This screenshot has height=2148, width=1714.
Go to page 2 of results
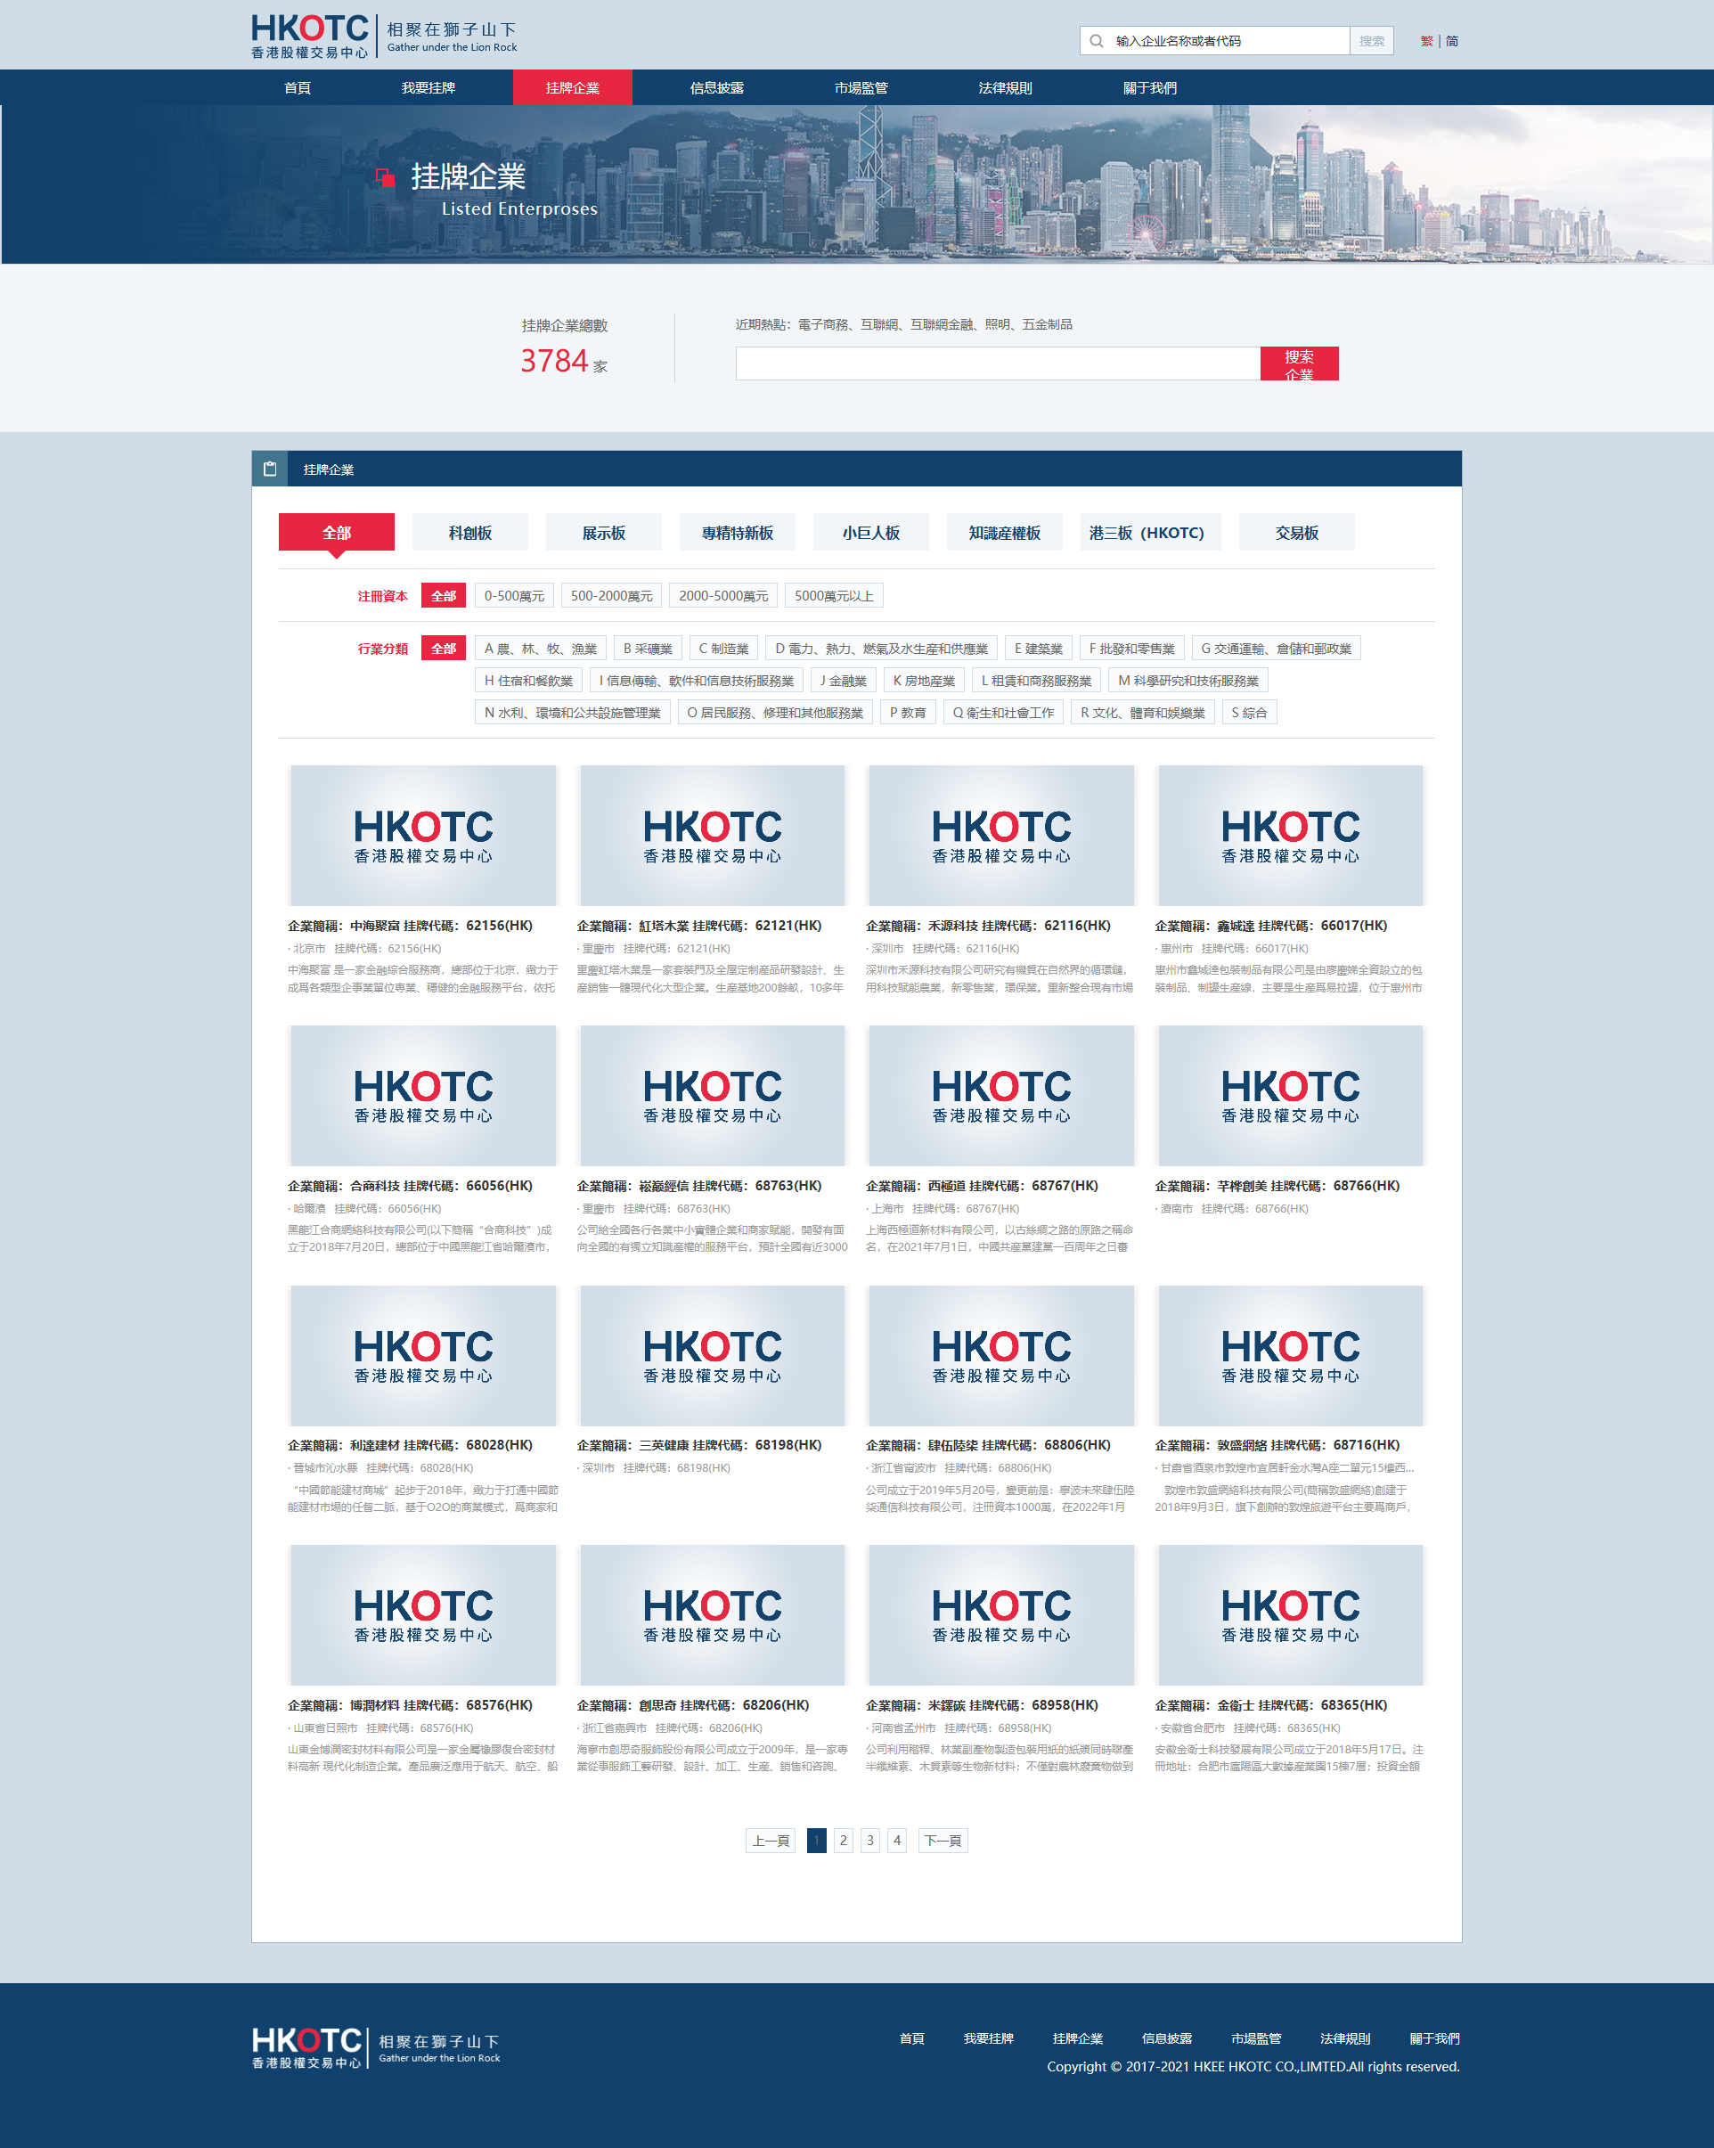point(844,1840)
